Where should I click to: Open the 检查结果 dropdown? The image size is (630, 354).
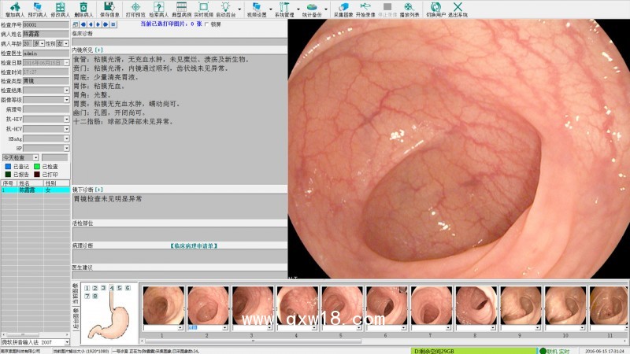[x=67, y=90]
